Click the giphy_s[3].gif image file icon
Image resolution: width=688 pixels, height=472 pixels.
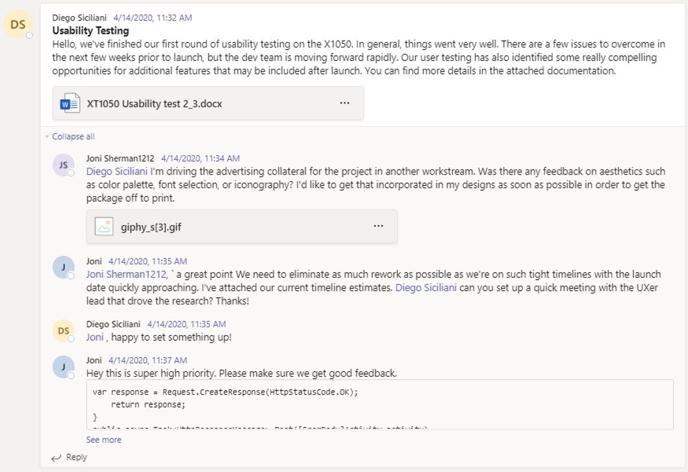104,227
